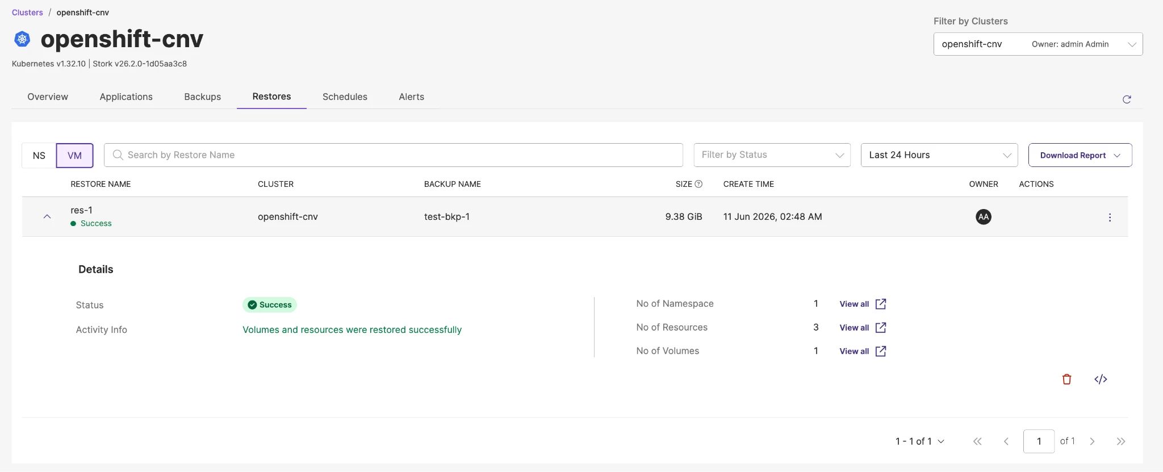The width and height of the screenshot is (1163, 472).
Task: Open the SIZE column info tooltip icon
Action: coord(698,184)
